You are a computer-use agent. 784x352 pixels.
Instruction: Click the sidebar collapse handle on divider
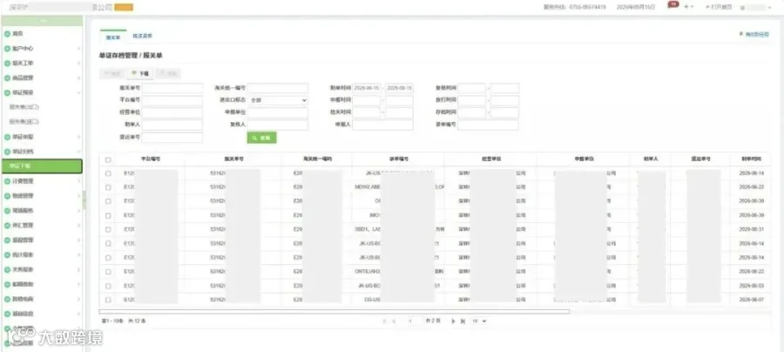(x=84, y=199)
